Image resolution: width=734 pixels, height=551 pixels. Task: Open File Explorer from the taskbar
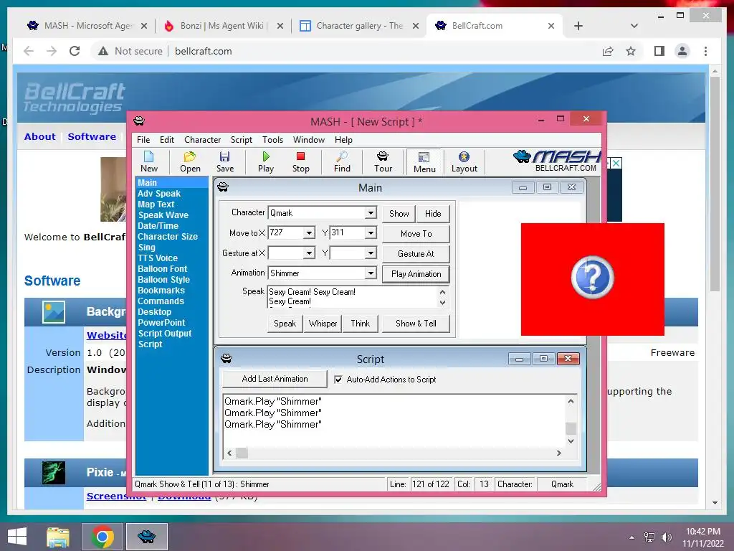[58, 537]
